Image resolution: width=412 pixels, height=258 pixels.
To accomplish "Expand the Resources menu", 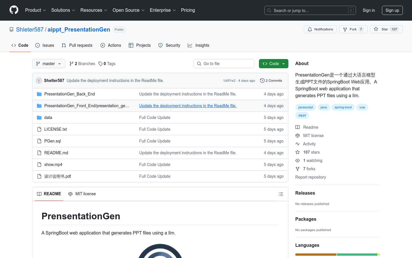I will tap(94, 10).
